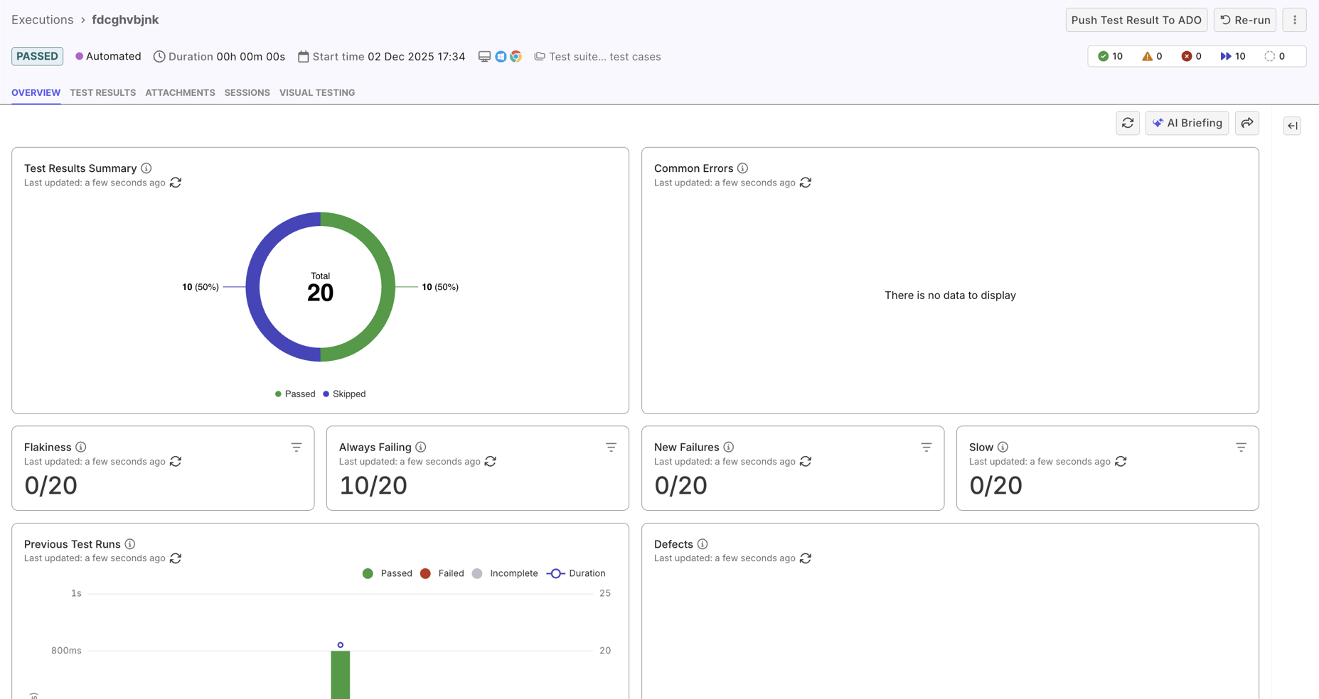This screenshot has height=699, width=1319.
Task: Open the filter on the Flakiness card
Action: coord(297,447)
